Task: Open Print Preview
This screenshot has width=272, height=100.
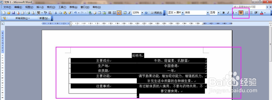Action: point(33,13)
